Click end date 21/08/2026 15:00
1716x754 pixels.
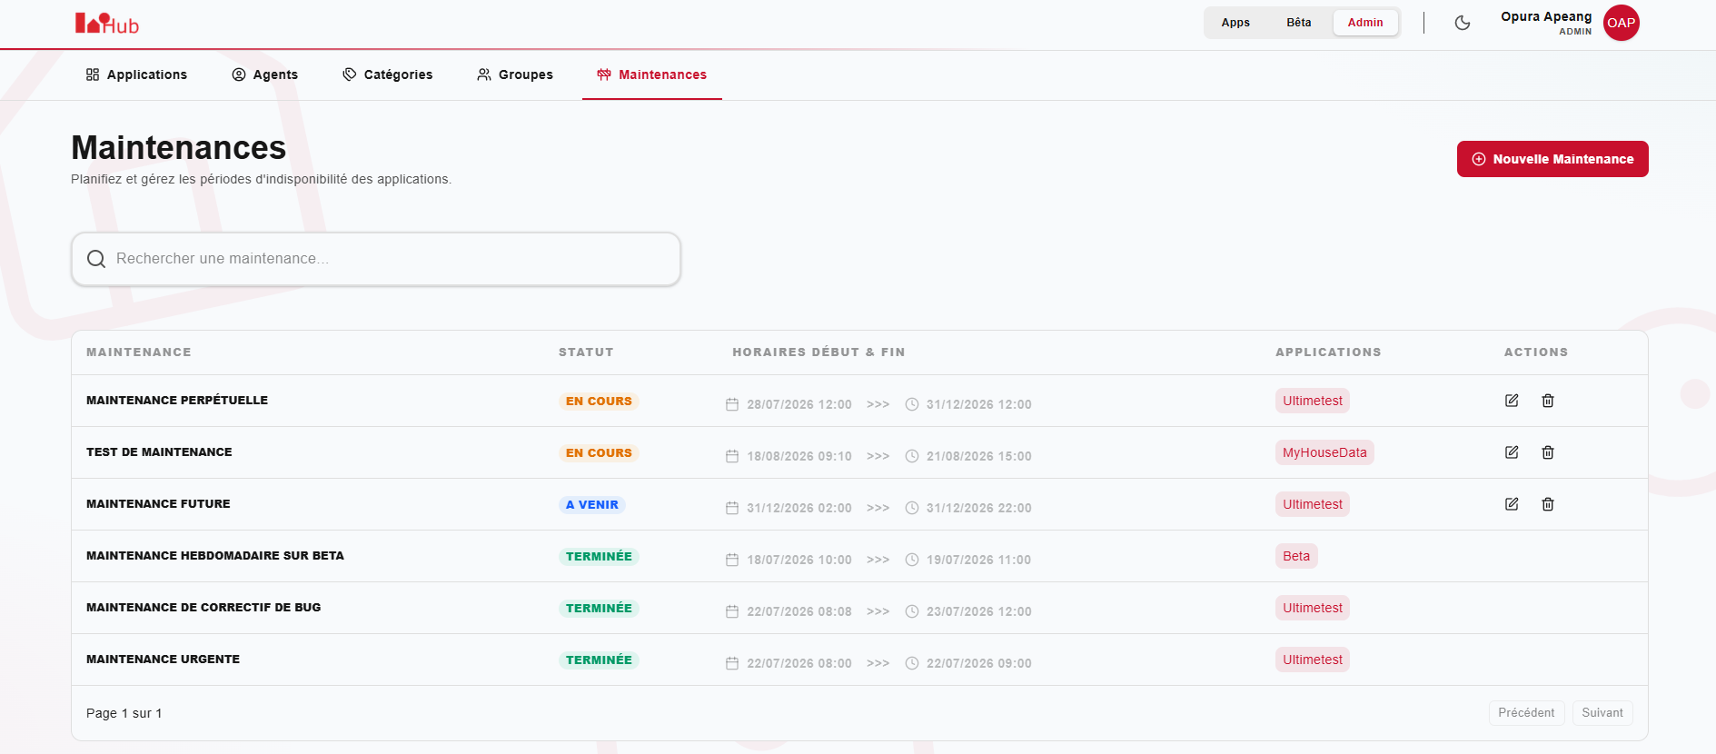[979, 456]
